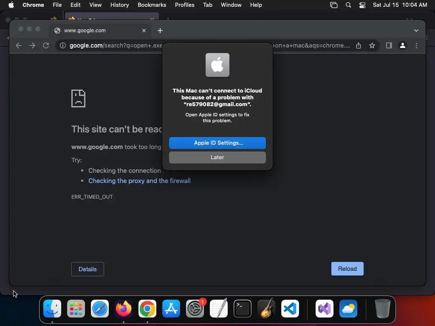Open Trash in the Dock

[383, 309]
